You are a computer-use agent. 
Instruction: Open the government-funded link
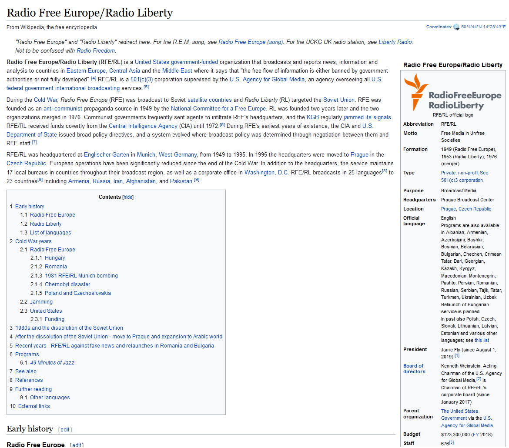click(x=194, y=62)
